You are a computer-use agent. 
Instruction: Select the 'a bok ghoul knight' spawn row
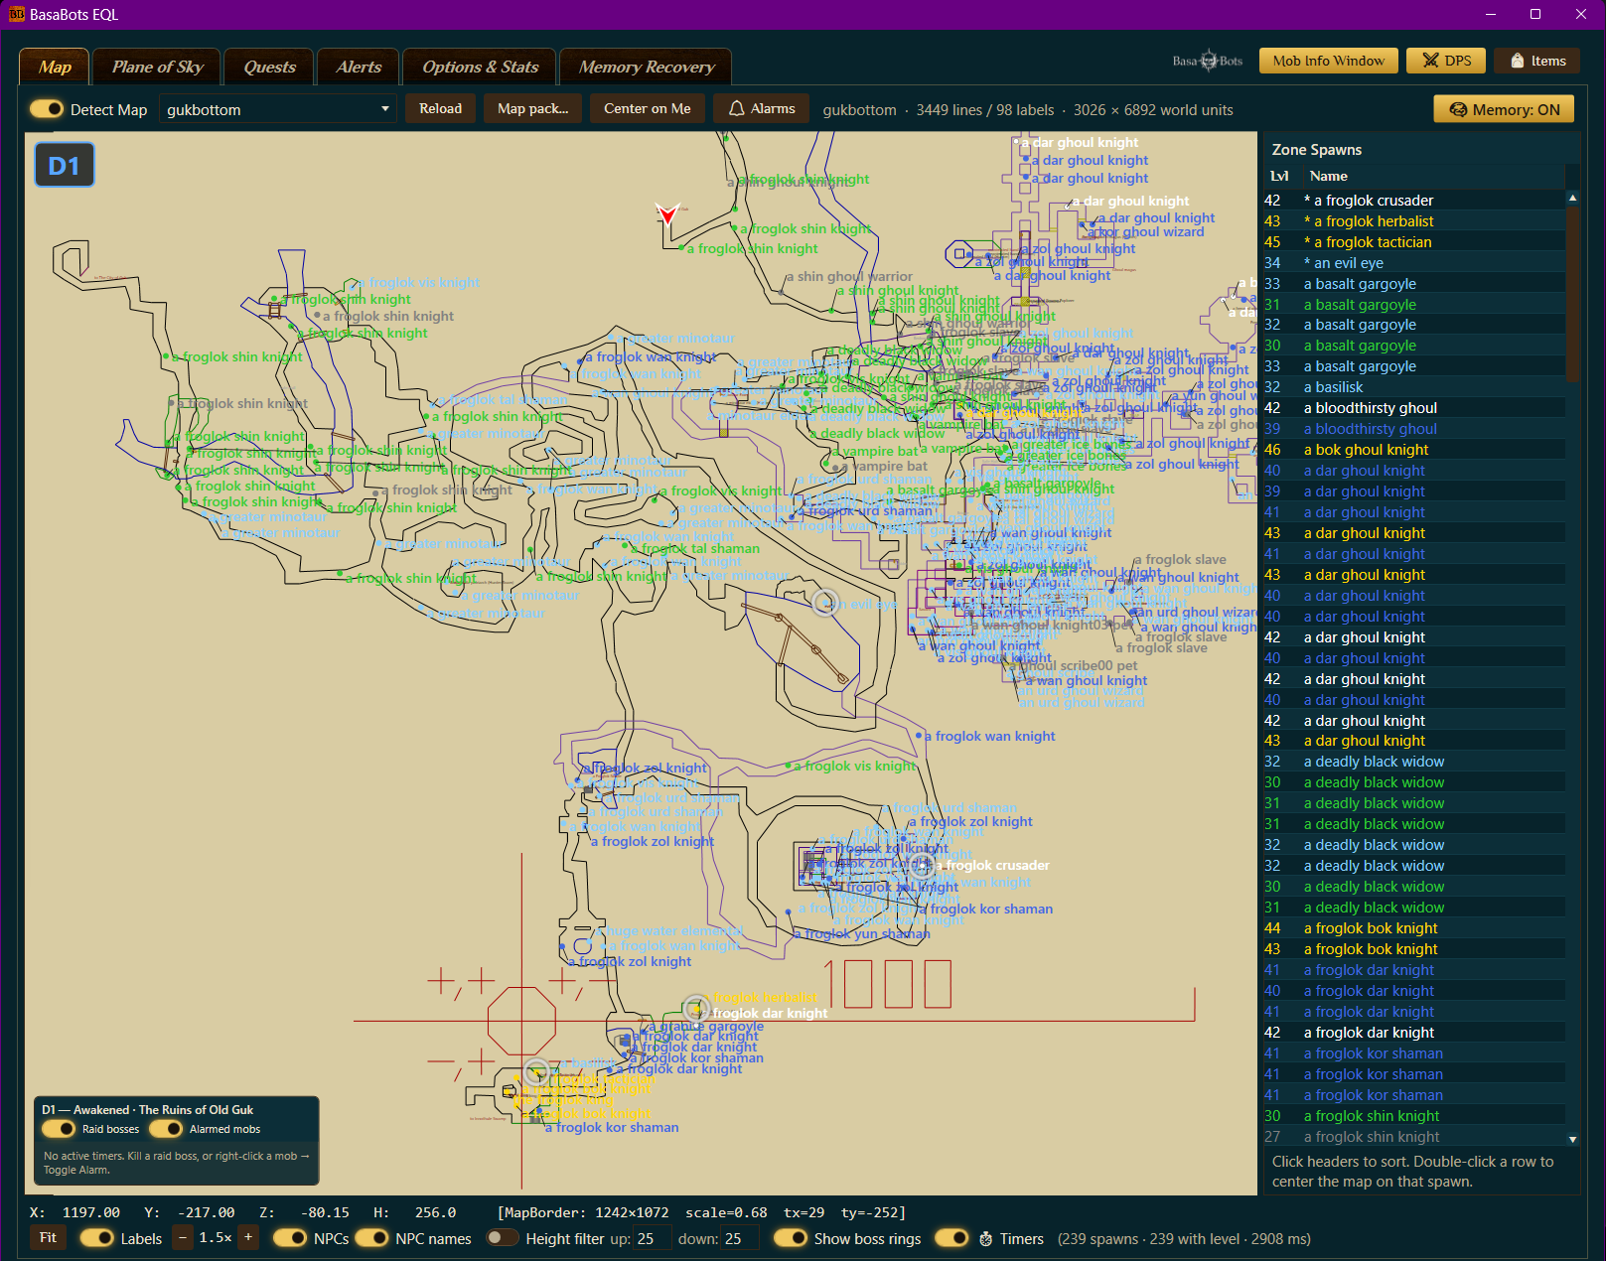pos(1414,450)
